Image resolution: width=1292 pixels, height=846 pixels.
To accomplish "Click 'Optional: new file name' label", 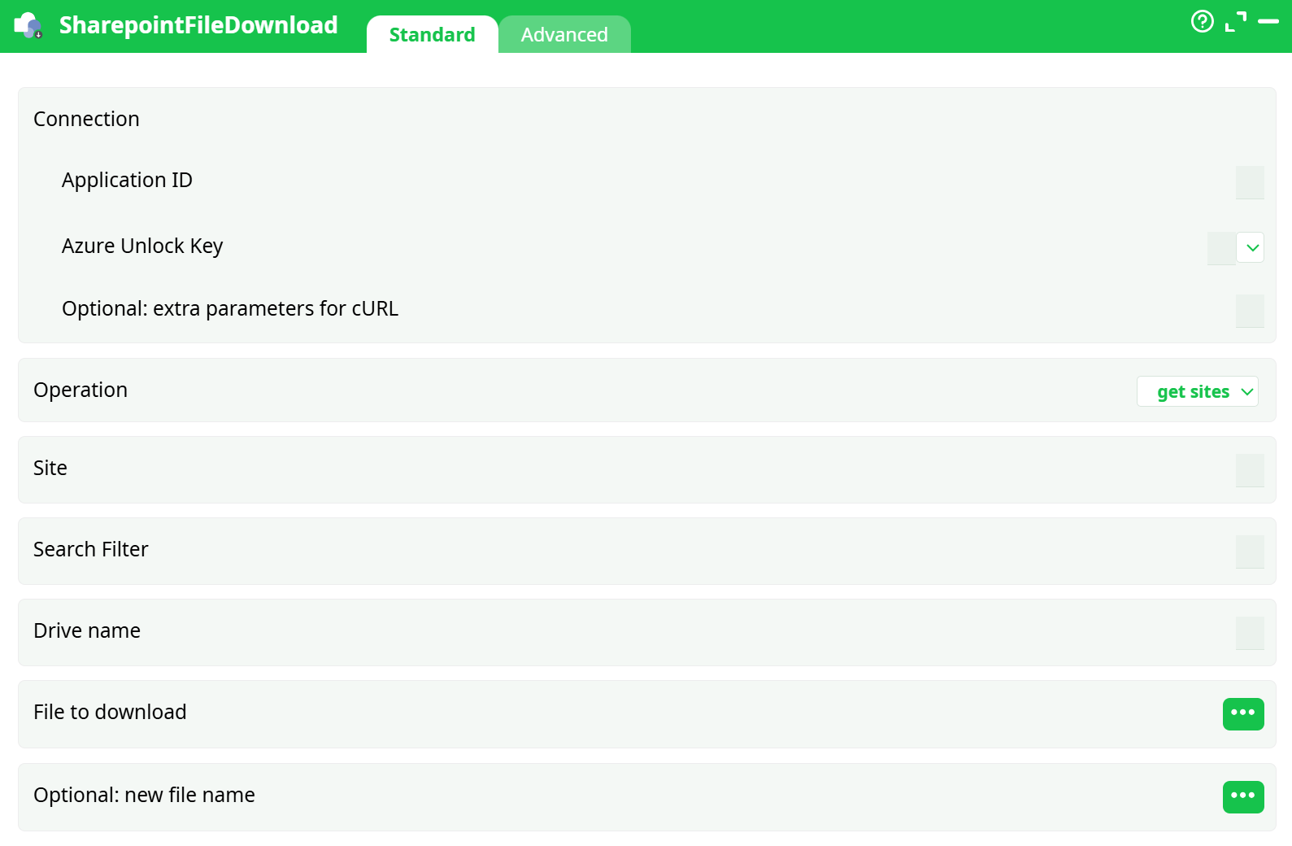I will [x=144, y=795].
